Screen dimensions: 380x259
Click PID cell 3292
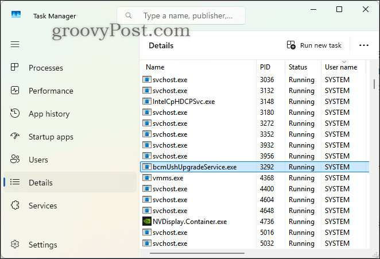tap(267, 167)
